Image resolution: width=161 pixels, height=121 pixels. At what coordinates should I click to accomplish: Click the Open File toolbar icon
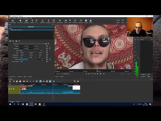(13, 21)
